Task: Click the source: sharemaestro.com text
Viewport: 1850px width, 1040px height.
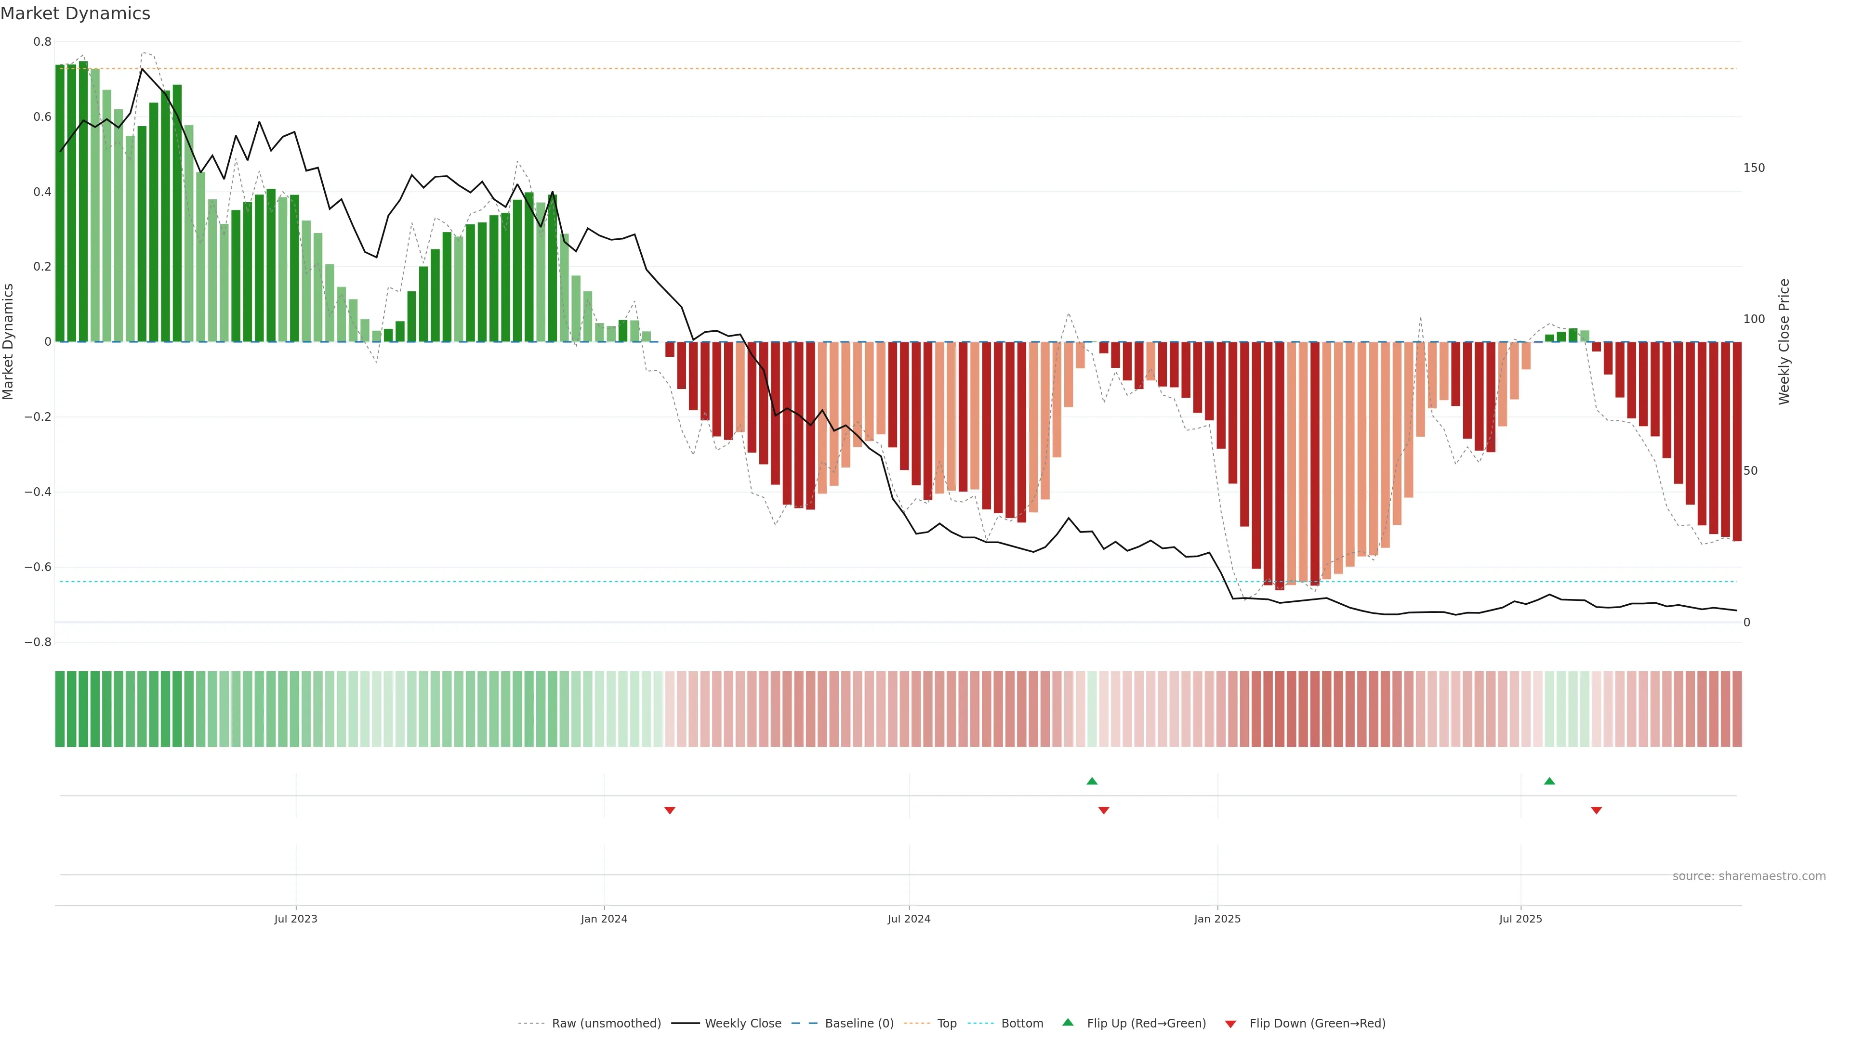Action: click(x=1749, y=876)
